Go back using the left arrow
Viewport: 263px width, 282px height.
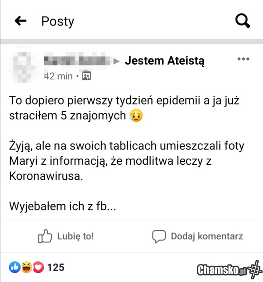pyautogui.click(x=21, y=21)
